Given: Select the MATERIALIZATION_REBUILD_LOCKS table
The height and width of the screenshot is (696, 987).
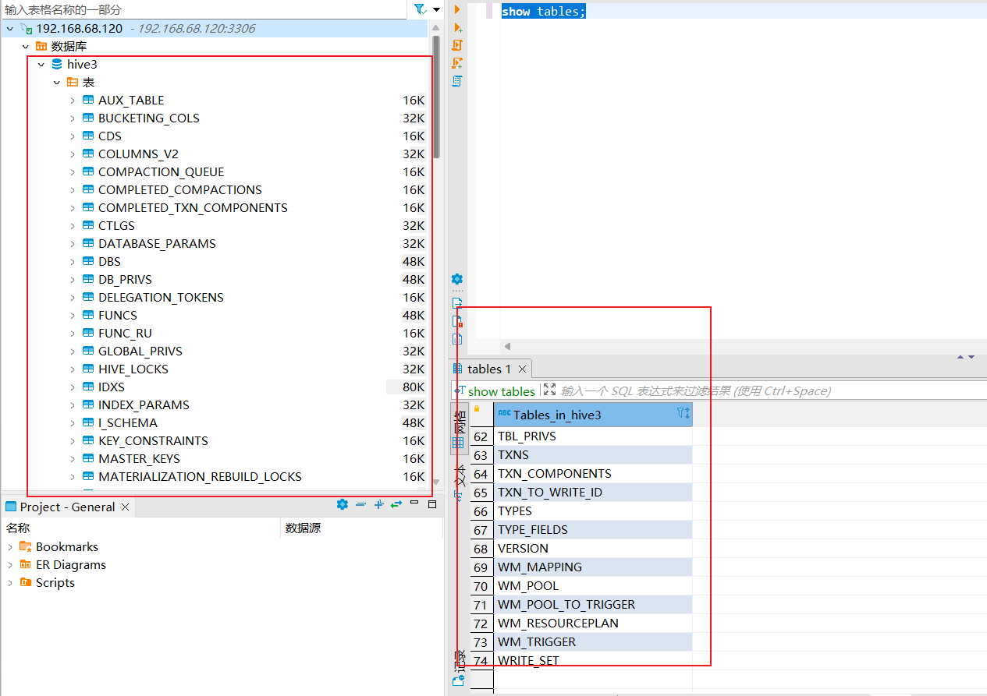Looking at the screenshot, I should [200, 476].
